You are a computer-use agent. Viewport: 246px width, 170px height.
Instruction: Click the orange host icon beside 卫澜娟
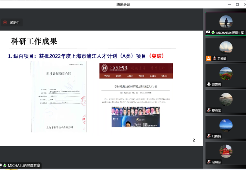pyautogui.click(x=209, y=59)
